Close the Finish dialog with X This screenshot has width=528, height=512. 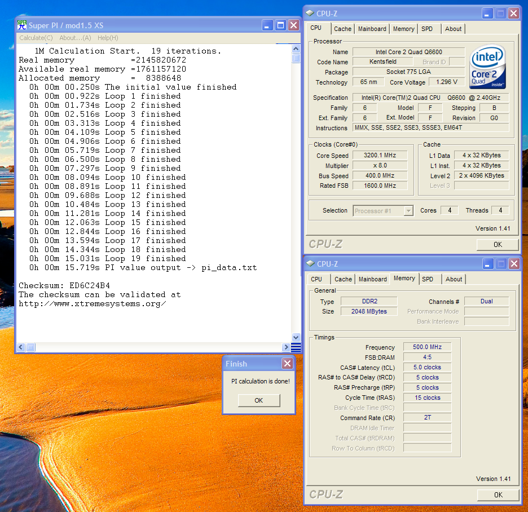[287, 364]
